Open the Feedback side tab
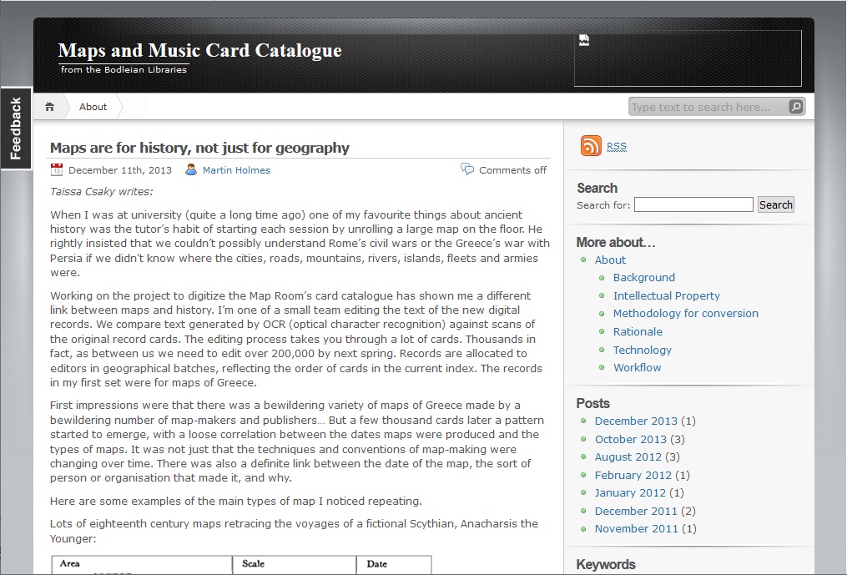 (x=16, y=128)
